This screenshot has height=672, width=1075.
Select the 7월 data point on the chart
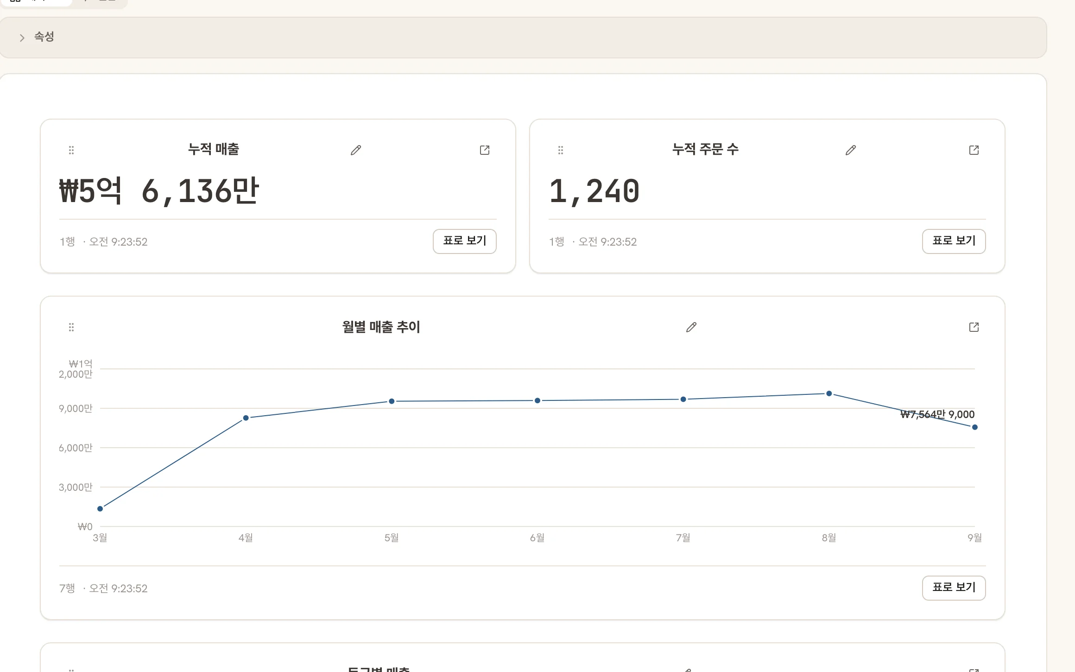[683, 399]
